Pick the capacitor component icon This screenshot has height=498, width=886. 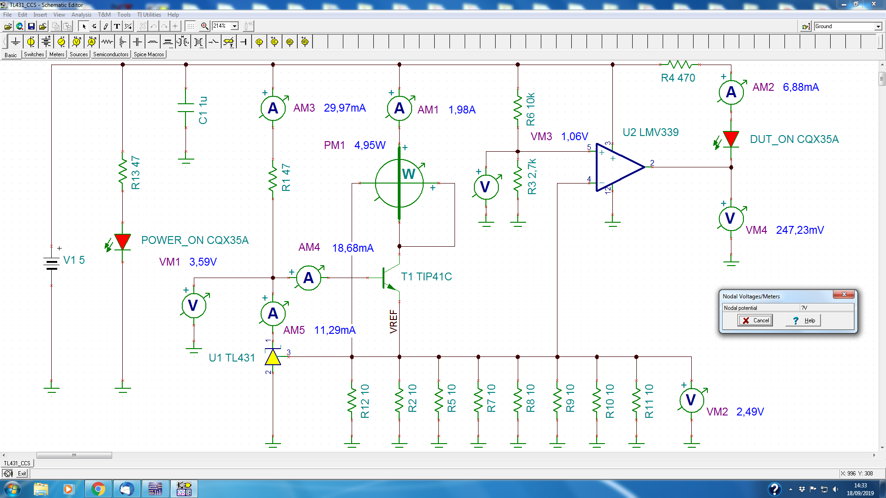pos(138,42)
